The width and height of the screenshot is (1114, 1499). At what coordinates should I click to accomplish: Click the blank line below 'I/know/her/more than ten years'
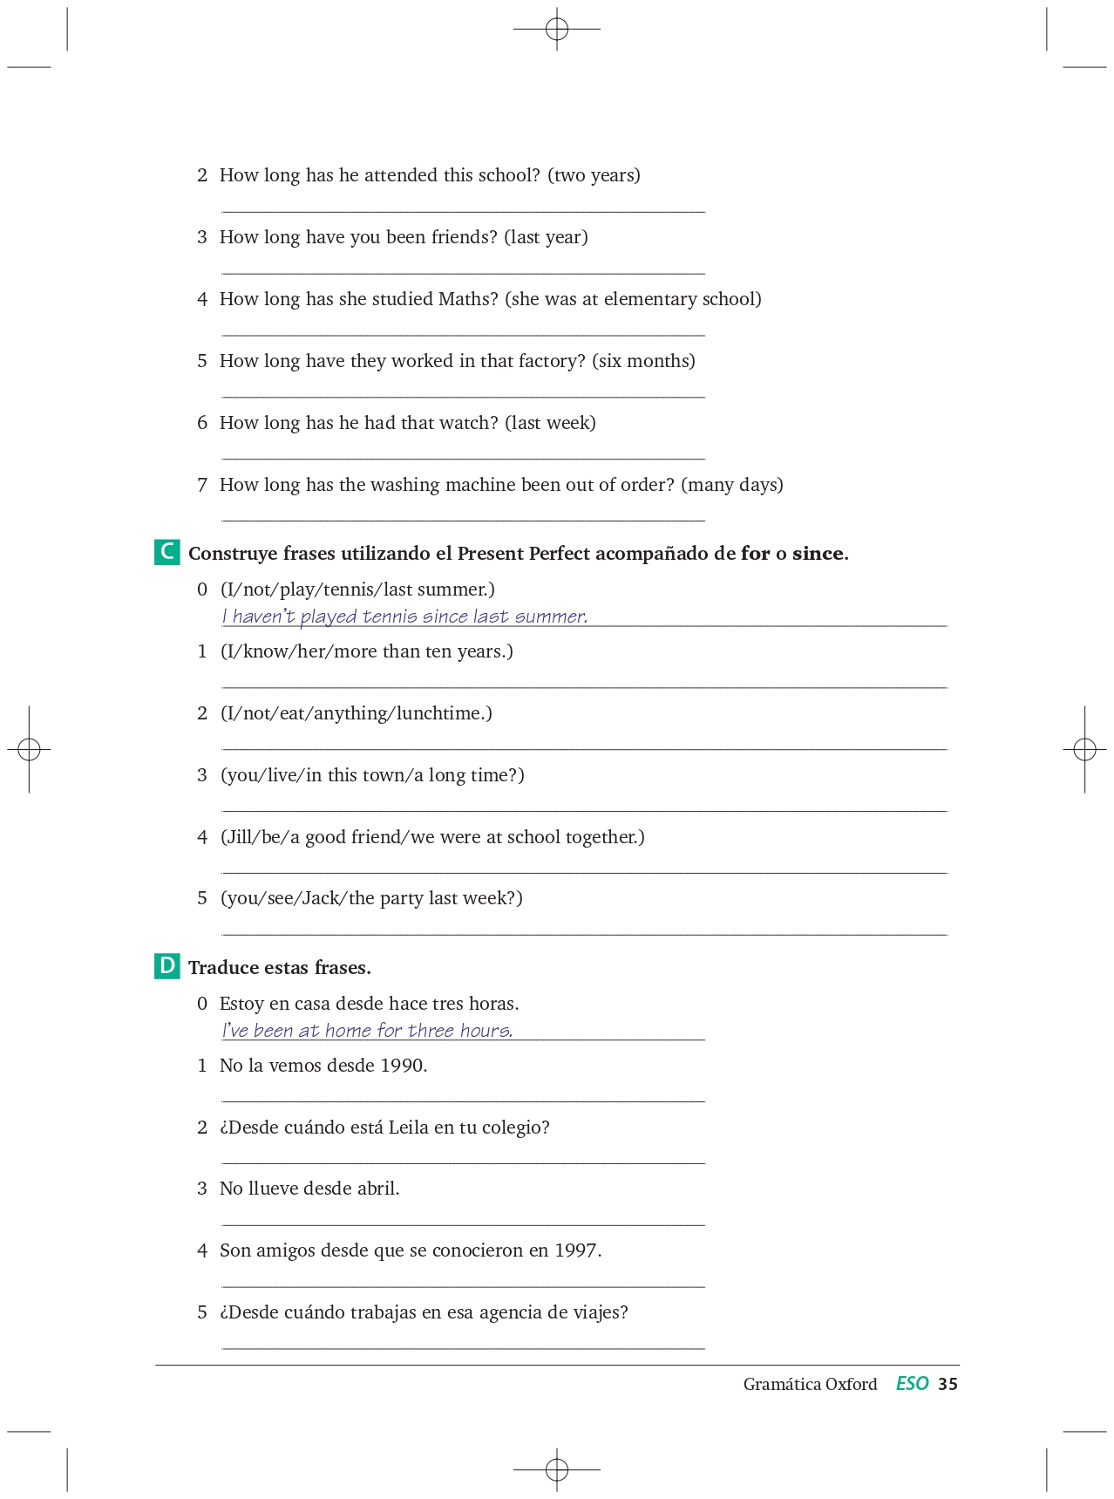coord(585,687)
